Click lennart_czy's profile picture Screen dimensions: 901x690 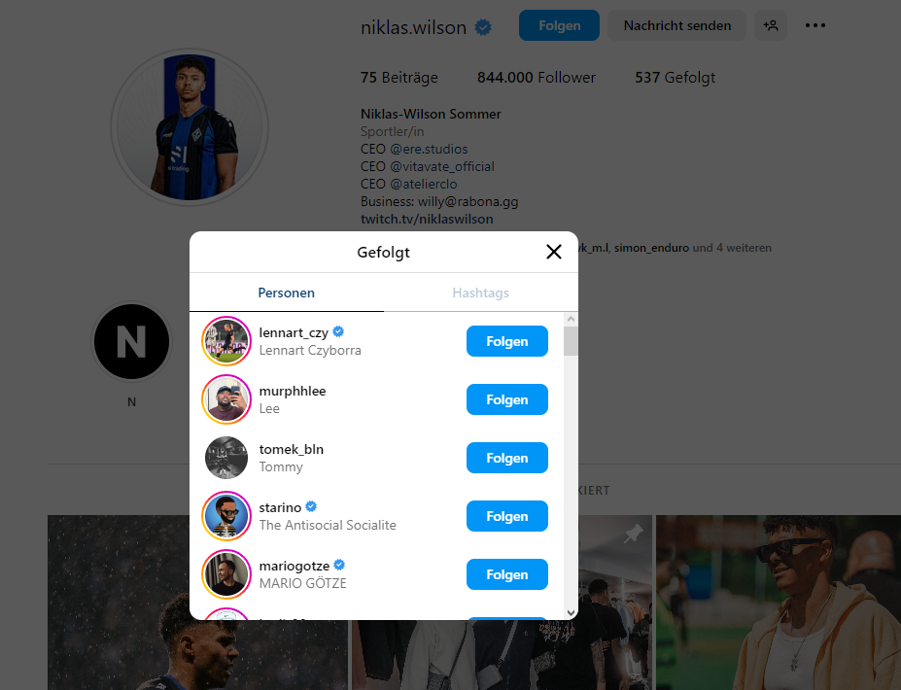226,341
